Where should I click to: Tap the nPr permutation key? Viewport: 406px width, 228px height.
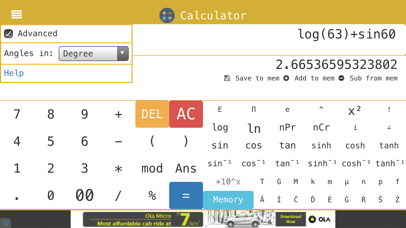pyautogui.click(x=287, y=127)
